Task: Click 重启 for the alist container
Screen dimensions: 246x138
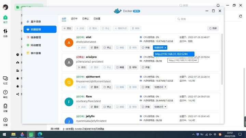Action: click(94, 48)
